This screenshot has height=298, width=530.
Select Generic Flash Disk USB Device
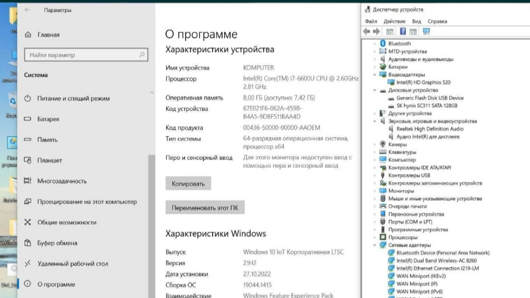click(430, 98)
